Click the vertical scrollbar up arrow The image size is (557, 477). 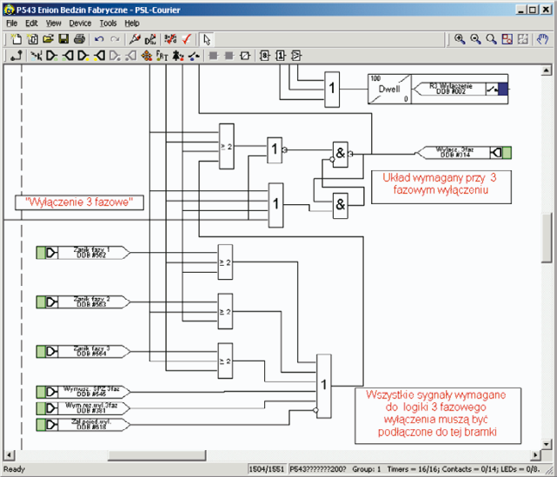point(547,70)
